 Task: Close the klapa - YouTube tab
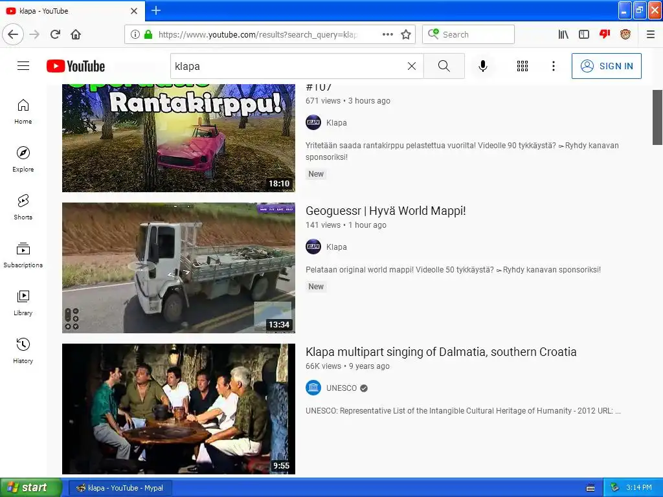coord(134,11)
